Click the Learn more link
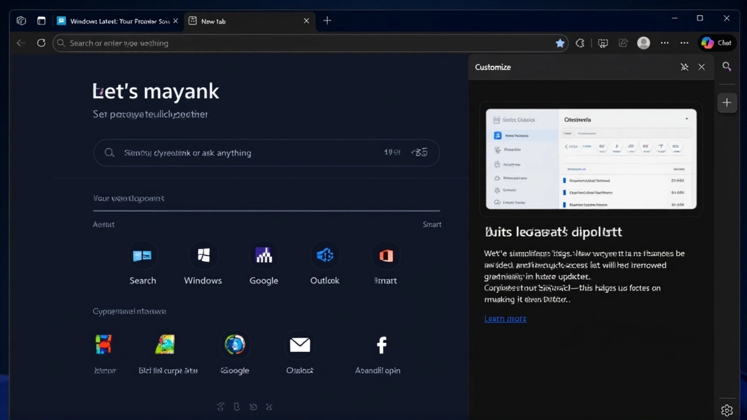The image size is (747, 420). (505, 318)
